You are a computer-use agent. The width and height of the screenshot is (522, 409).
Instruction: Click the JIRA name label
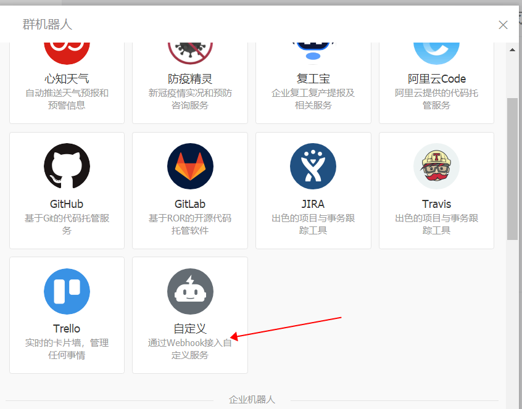(313, 204)
